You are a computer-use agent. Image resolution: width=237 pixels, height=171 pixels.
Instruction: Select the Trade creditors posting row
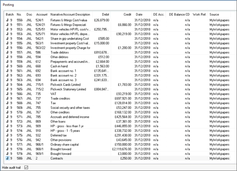pos(118,99)
